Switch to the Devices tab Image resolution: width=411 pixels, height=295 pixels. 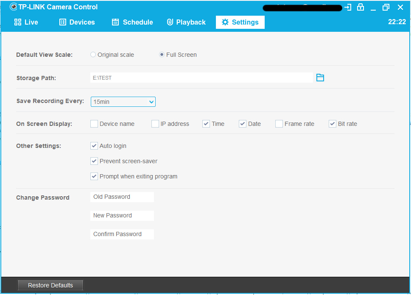coord(77,22)
